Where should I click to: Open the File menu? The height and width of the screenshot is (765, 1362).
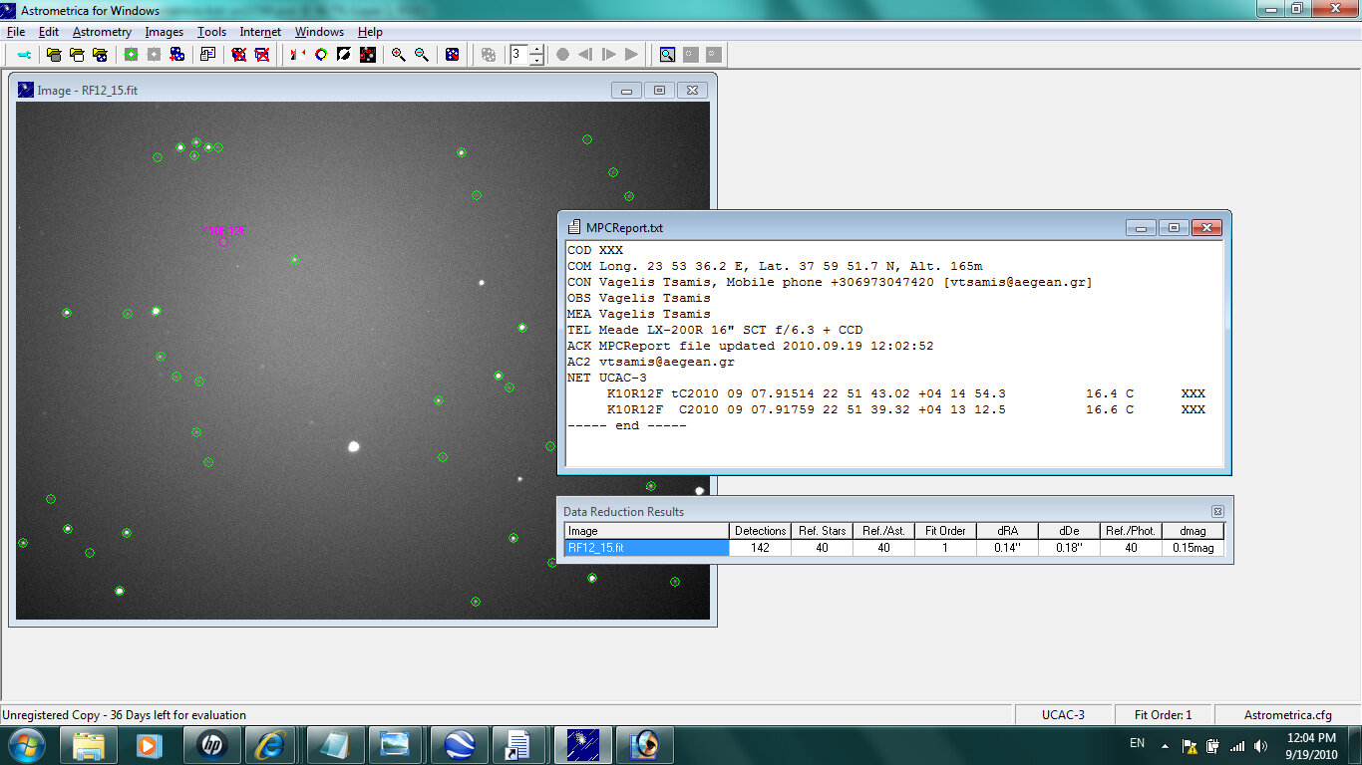click(16, 32)
